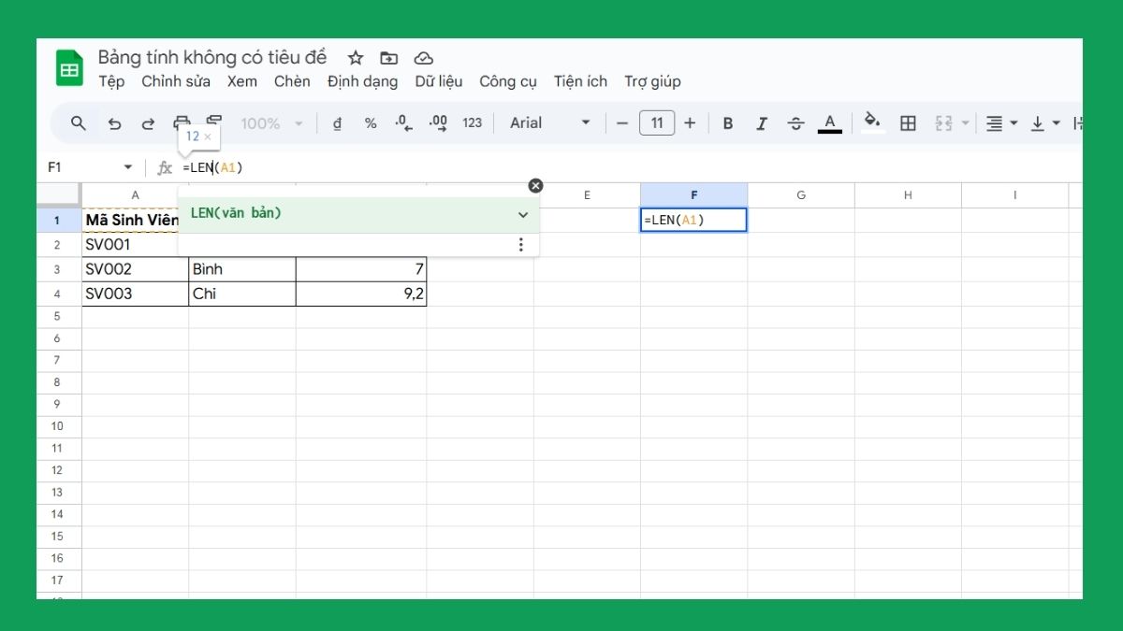1123x631 pixels.
Task: Expand the LEN(văn bản) help chevron
Action: (523, 215)
